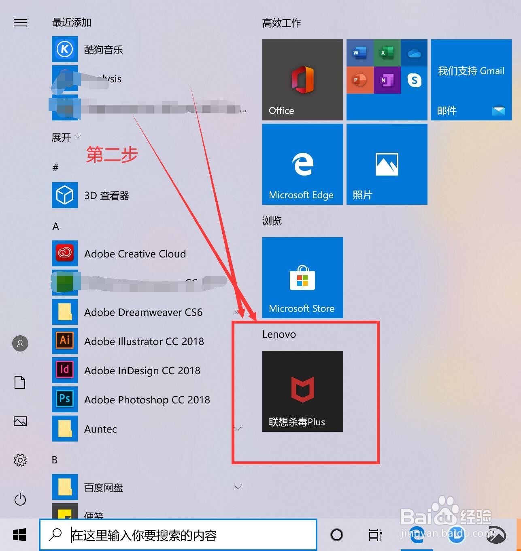The image size is (521, 551).
Task: Open the Adobe Dreamweaver CS6 folder icon
Action: coord(65,312)
